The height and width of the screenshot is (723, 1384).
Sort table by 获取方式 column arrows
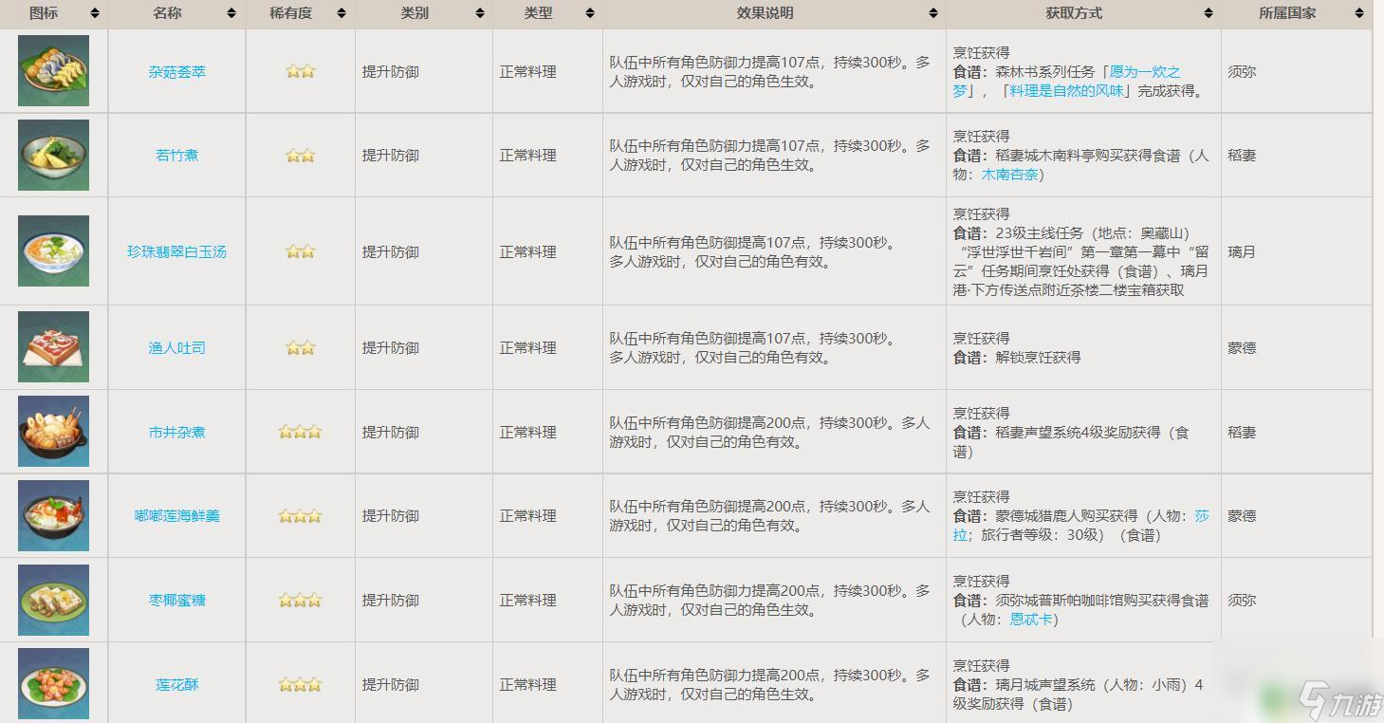(x=1208, y=13)
